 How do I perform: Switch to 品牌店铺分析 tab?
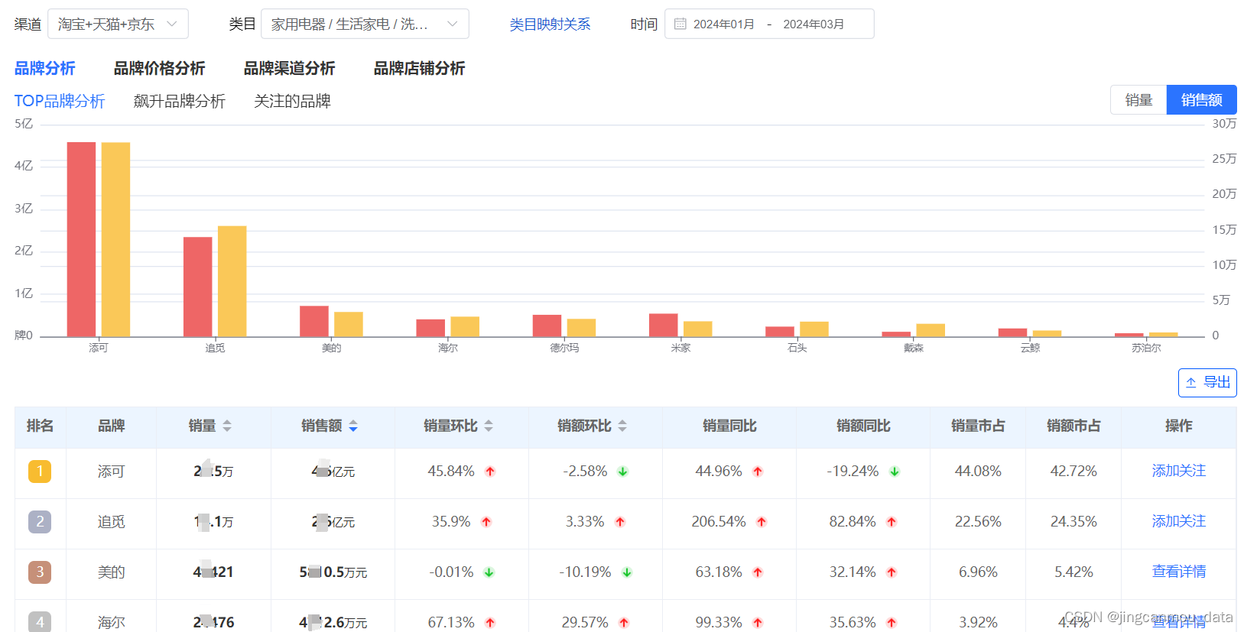pos(419,69)
